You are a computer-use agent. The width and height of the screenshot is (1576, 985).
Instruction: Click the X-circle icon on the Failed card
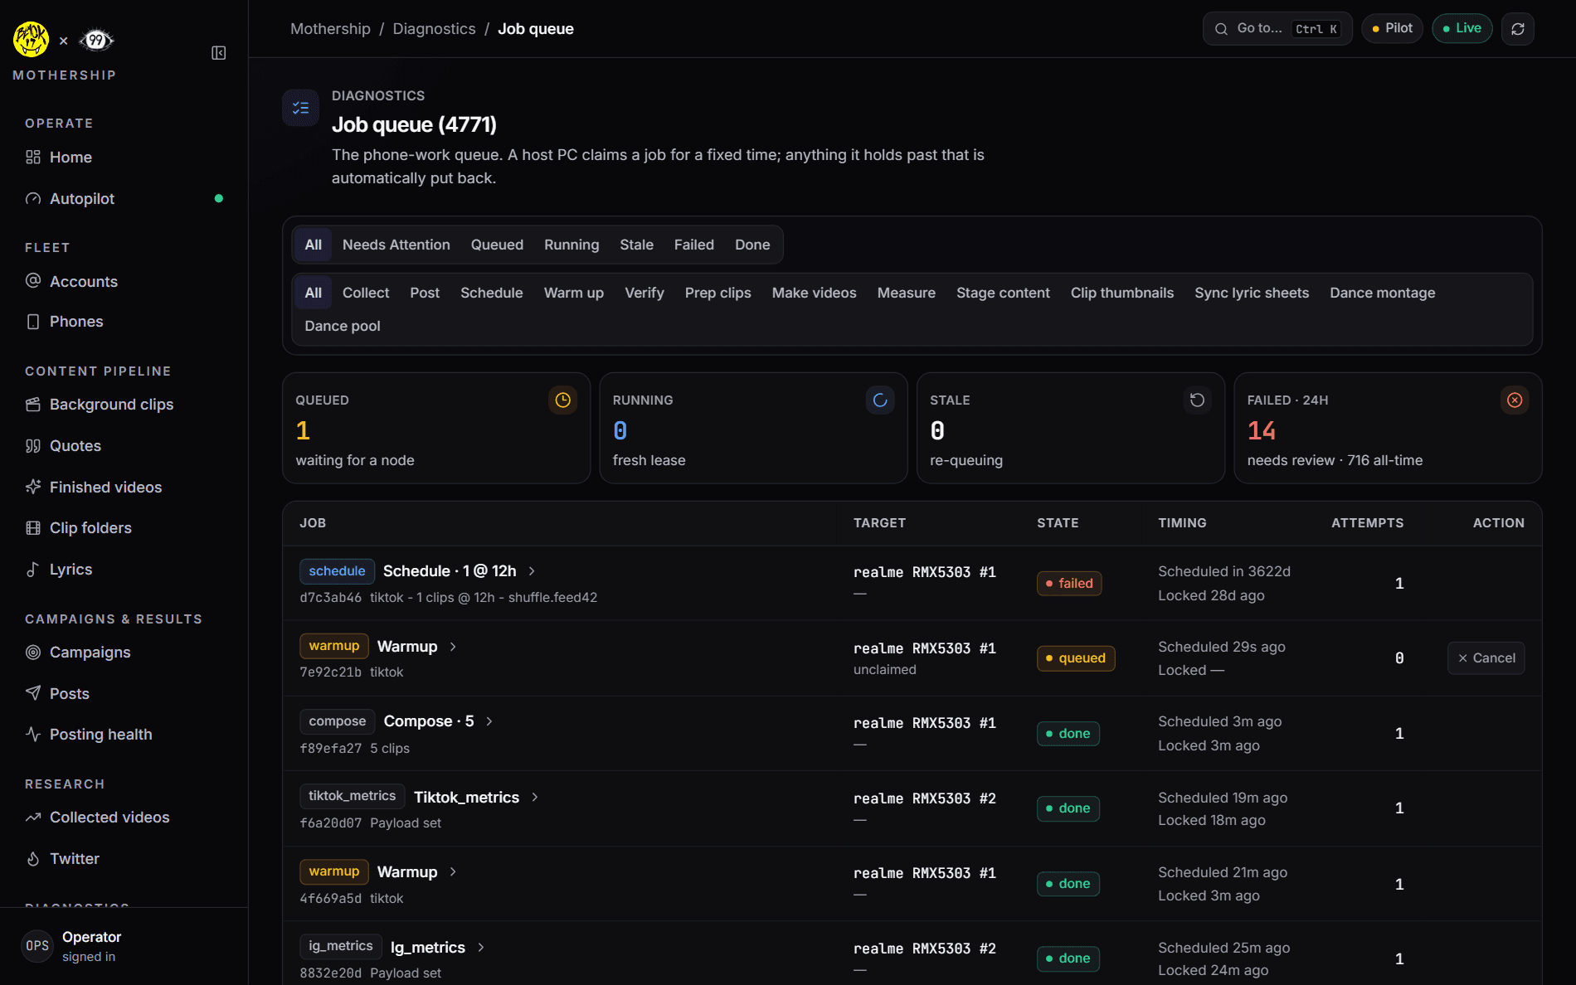(x=1515, y=400)
